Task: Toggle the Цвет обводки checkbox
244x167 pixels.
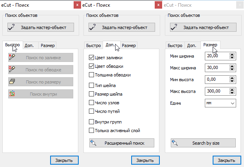Action: 91,66
